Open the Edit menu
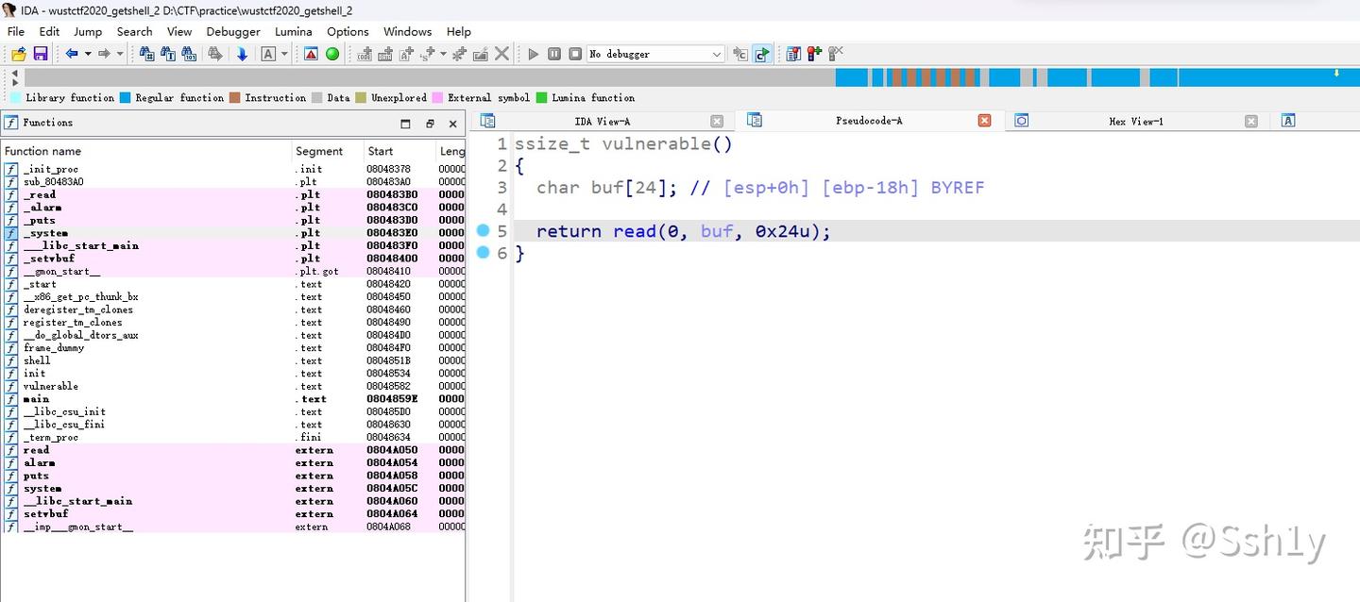The height and width of the screenshot is (602, 1360). [49, 31]
